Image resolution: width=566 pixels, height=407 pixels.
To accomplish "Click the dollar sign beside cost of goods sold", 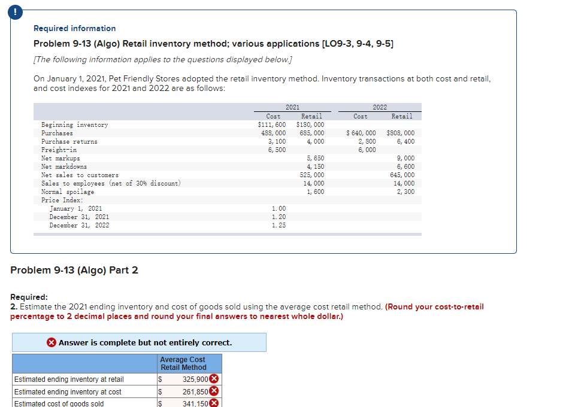I will click(x=159, y=403).
